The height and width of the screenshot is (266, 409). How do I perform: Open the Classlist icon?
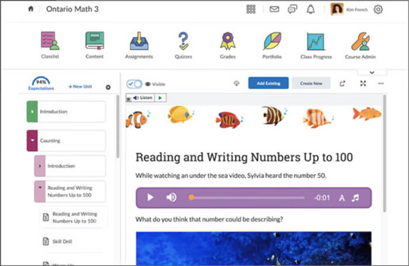click(x=50, y=41)
